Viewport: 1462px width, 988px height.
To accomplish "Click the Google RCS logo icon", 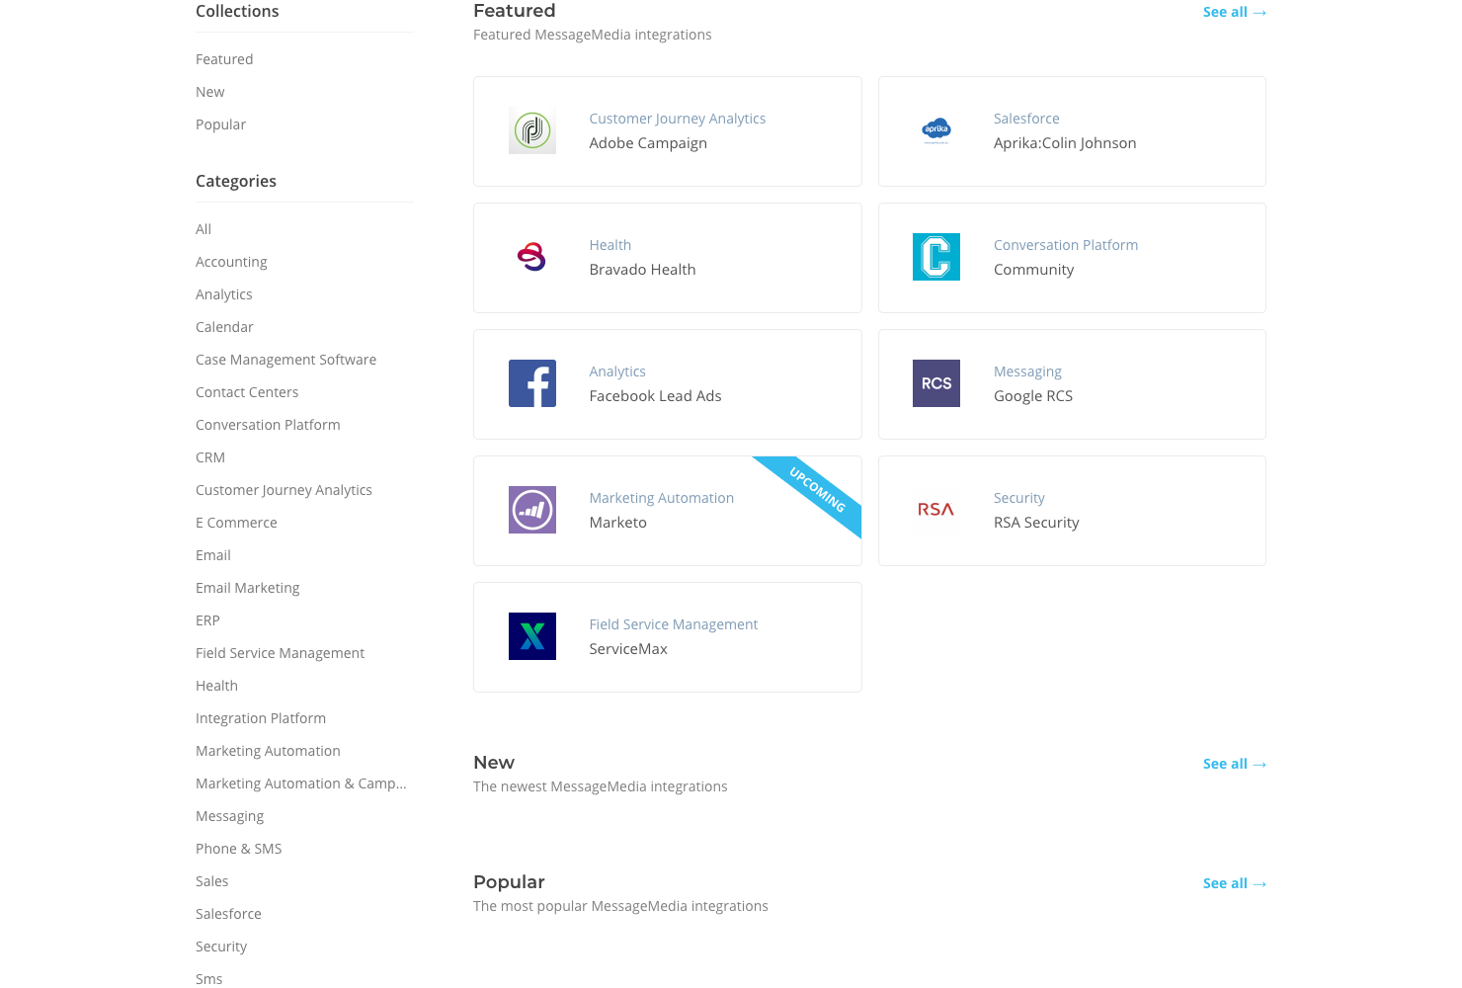I will (x=936, y=383).
